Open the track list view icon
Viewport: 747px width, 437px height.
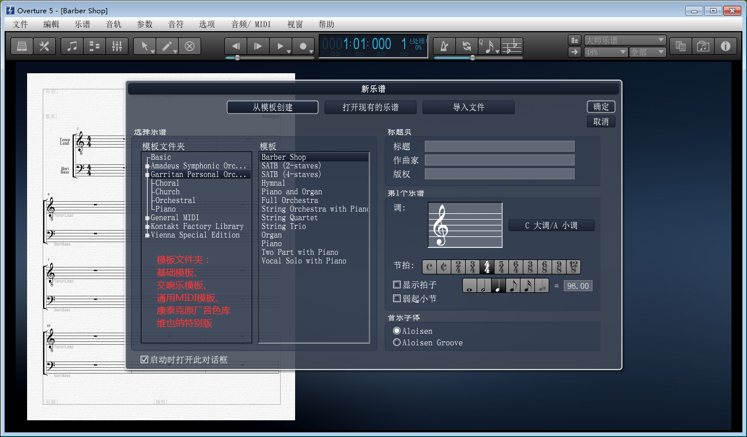[95, 46]
